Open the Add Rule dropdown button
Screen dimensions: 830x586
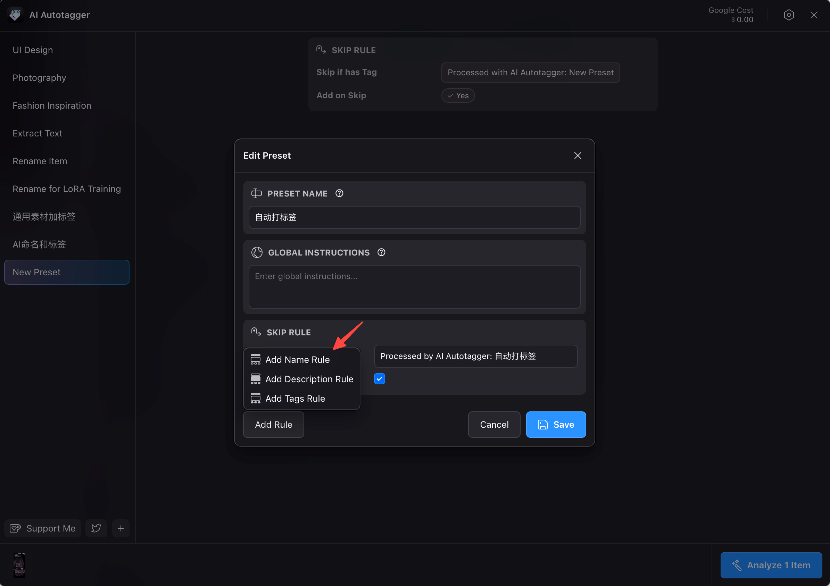click(273, 425)
